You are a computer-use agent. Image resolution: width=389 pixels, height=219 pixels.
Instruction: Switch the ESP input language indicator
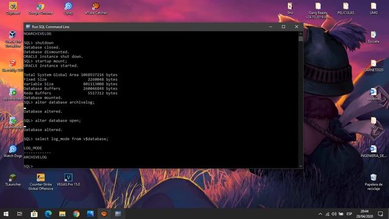(349, 214)
